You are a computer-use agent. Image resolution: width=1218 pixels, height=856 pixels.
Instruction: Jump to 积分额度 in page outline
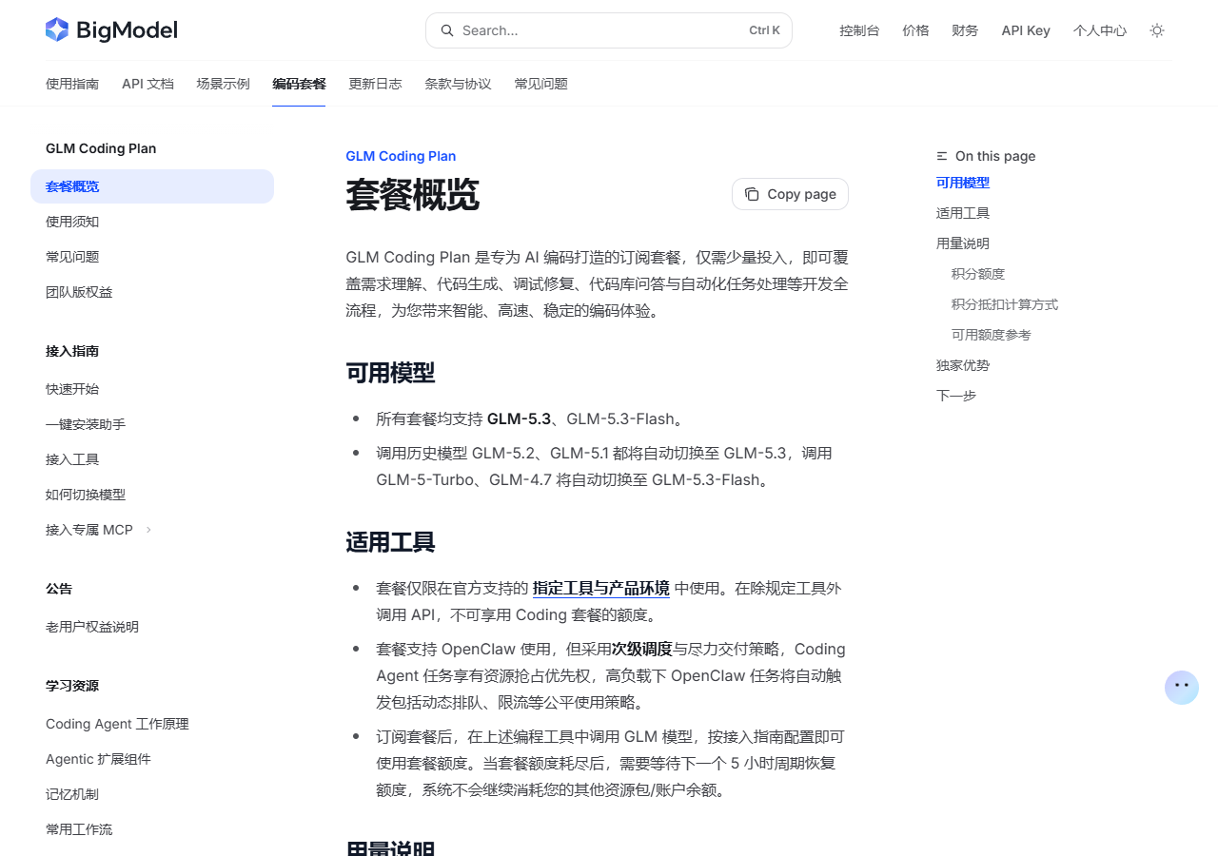click(978, 274)
